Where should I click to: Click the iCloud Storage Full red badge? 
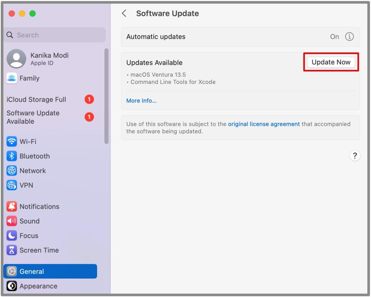89,99
